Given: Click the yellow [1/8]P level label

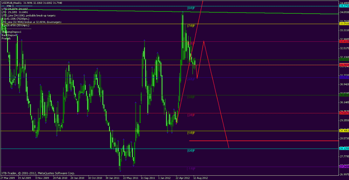Looking at the screenshot, I should pyautogui.click(x=191, y=133).
